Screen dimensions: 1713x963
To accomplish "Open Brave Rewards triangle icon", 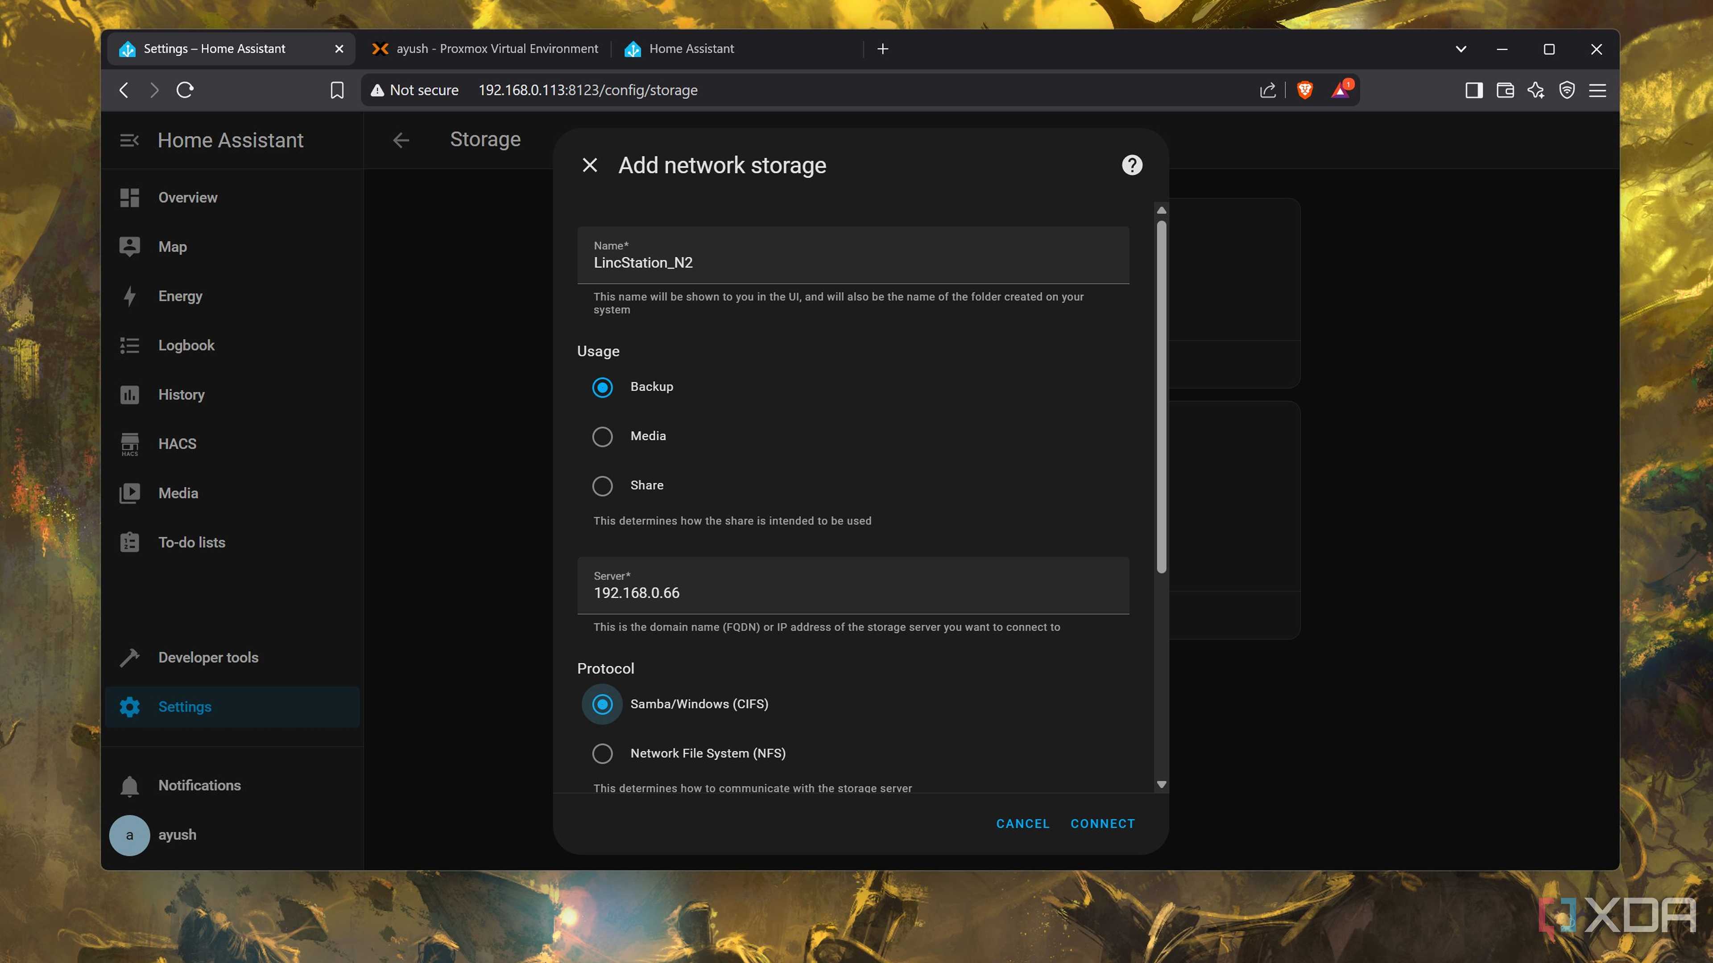I will 1341,90.
